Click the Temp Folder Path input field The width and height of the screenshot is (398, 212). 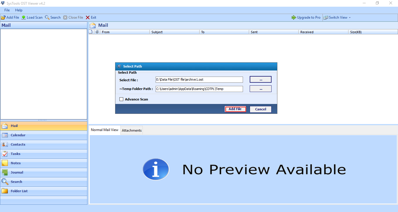click(199, 89)
